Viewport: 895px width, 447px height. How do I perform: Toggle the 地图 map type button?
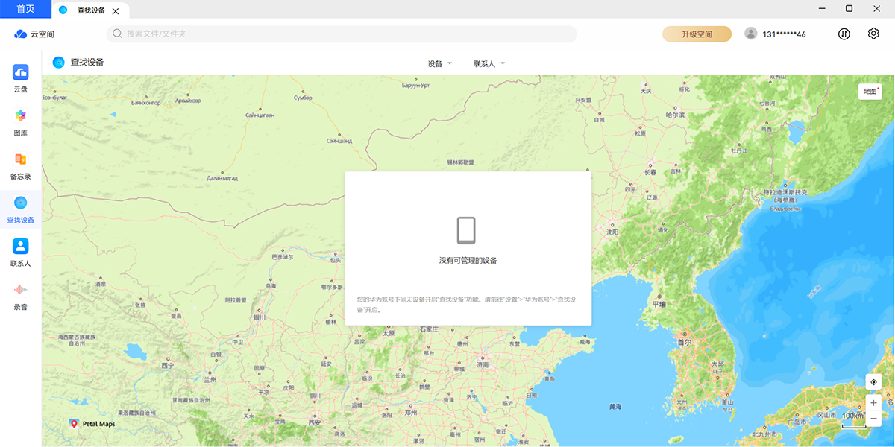[x=870, y=91]
